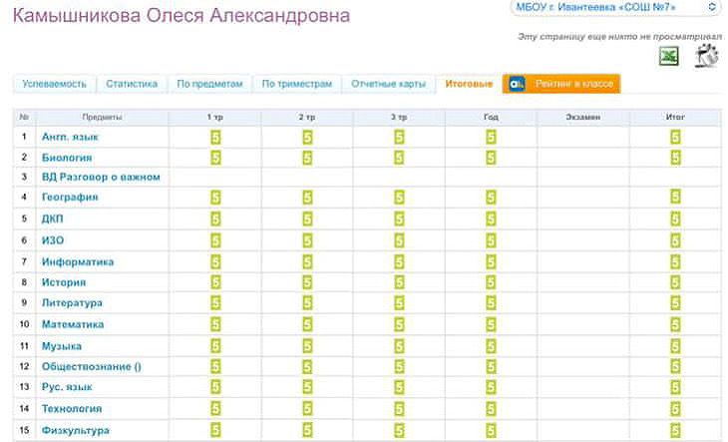Open the Информатика subject link

[78, 261]
